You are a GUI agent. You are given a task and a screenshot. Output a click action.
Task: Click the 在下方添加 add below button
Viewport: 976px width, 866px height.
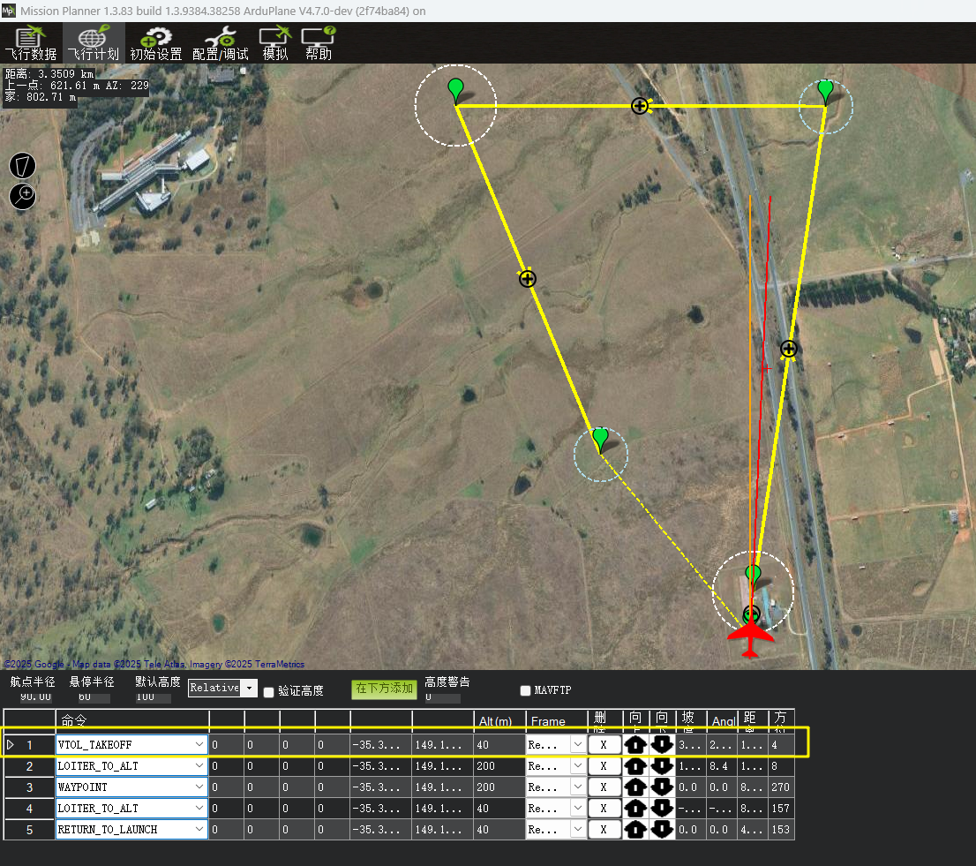pyautogui.click(x=384, y=689)
